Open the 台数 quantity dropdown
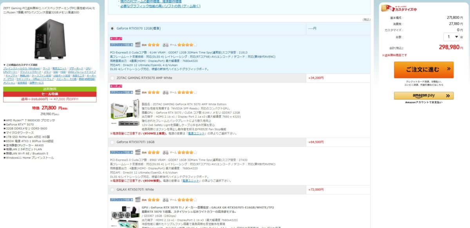This screenshot has height=228, width=470. tap(451, 37)
